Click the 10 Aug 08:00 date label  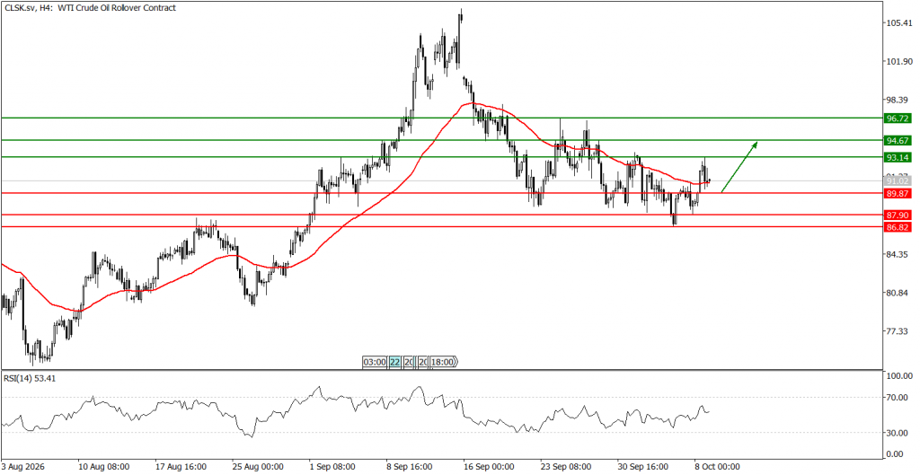pyautogui.click(x=104, y=467)
